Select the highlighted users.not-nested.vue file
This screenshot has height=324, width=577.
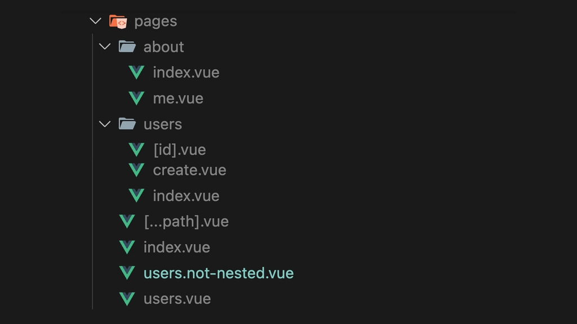coord(218,272)
